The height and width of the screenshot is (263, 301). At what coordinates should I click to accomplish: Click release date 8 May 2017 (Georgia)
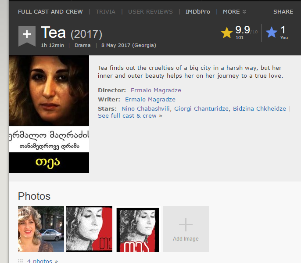click(129, 45)
